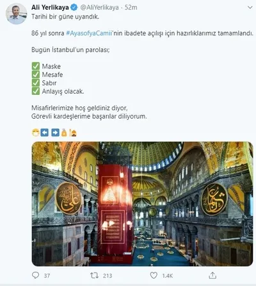Screen dimensions: 256x286
Task: Click the blue verified badge
Action: click(x=74, y=8)
